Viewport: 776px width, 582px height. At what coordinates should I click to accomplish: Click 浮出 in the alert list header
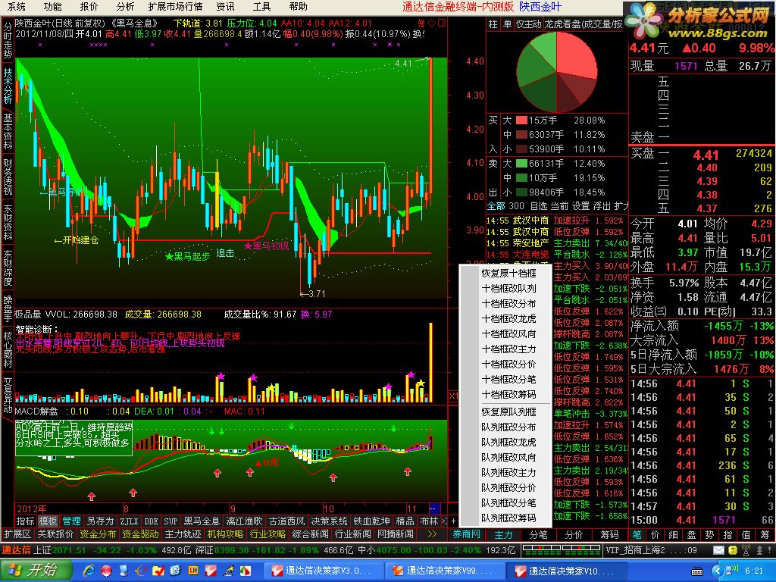602,205
